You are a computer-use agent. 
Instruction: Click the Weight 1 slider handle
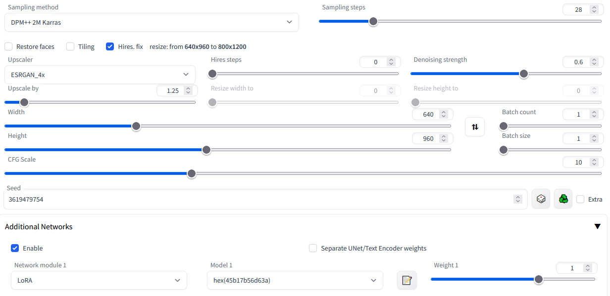539,279
